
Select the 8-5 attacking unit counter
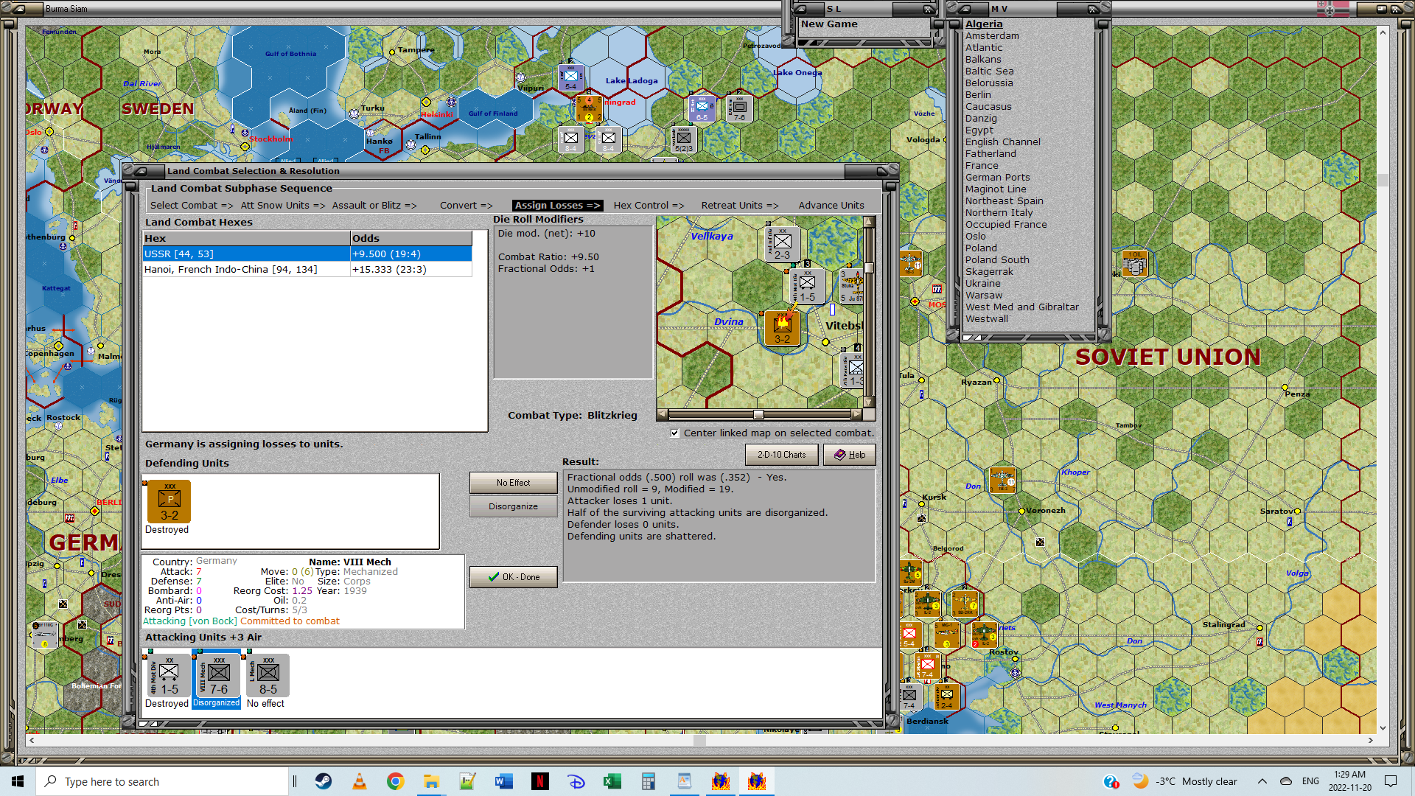[268, 675]
